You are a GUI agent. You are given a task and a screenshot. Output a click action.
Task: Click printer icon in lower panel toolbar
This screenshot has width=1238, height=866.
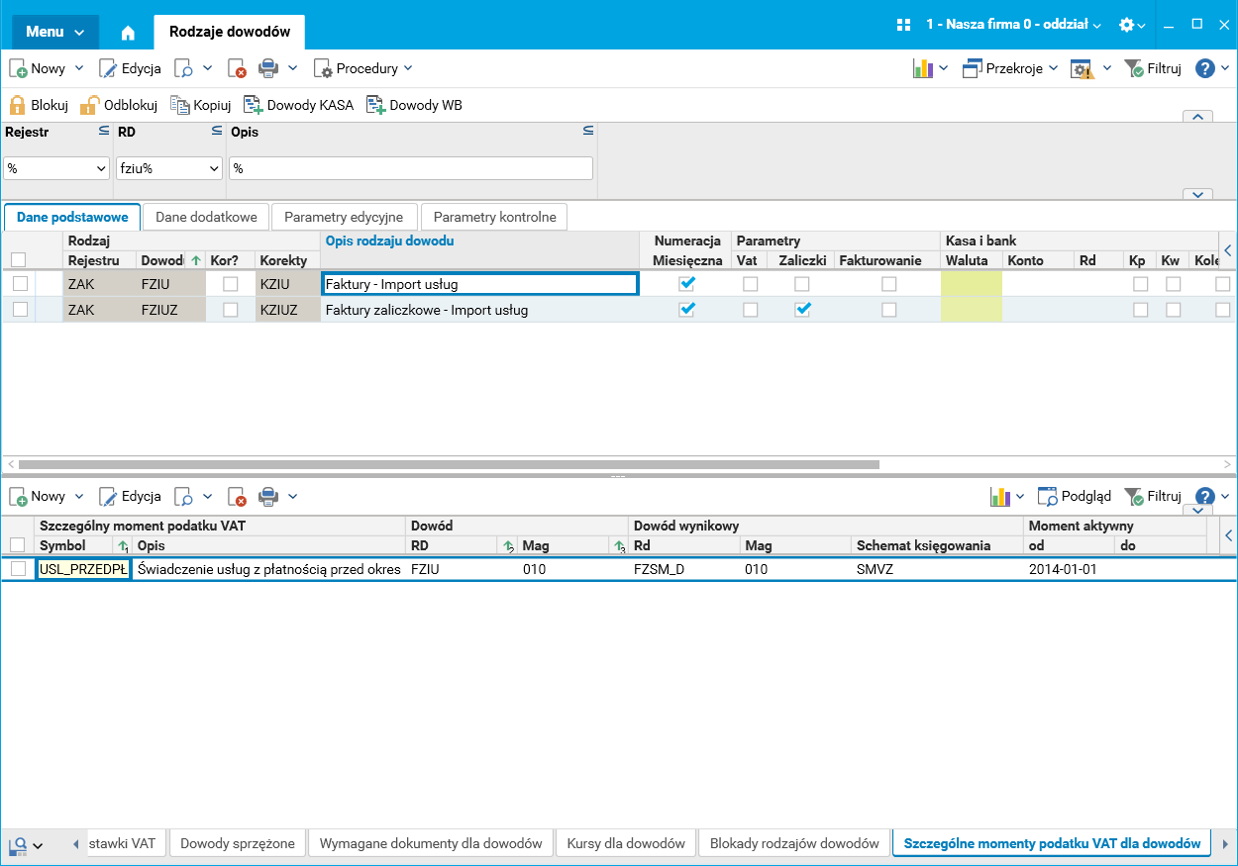pos(268,496)
